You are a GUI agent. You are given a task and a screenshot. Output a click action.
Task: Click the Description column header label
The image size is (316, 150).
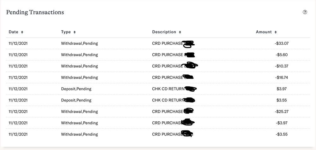tap(164, 32)
